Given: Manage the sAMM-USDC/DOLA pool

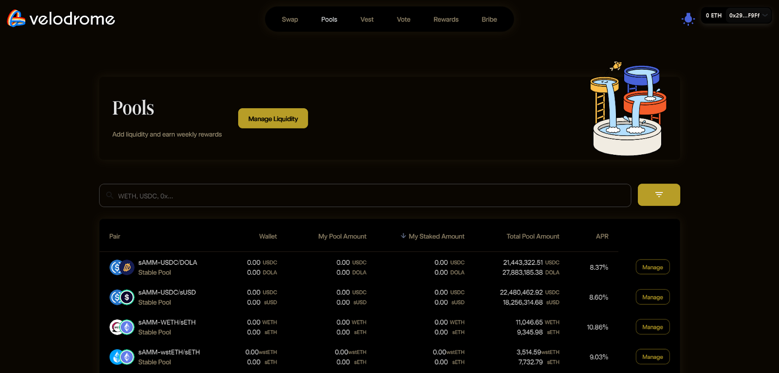Looking at the screenshot, I should pyautogui.click(x=652, y=267).
